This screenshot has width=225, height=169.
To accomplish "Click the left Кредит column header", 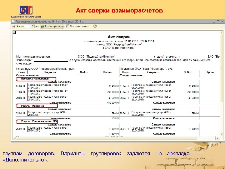I will pos(107,72).
